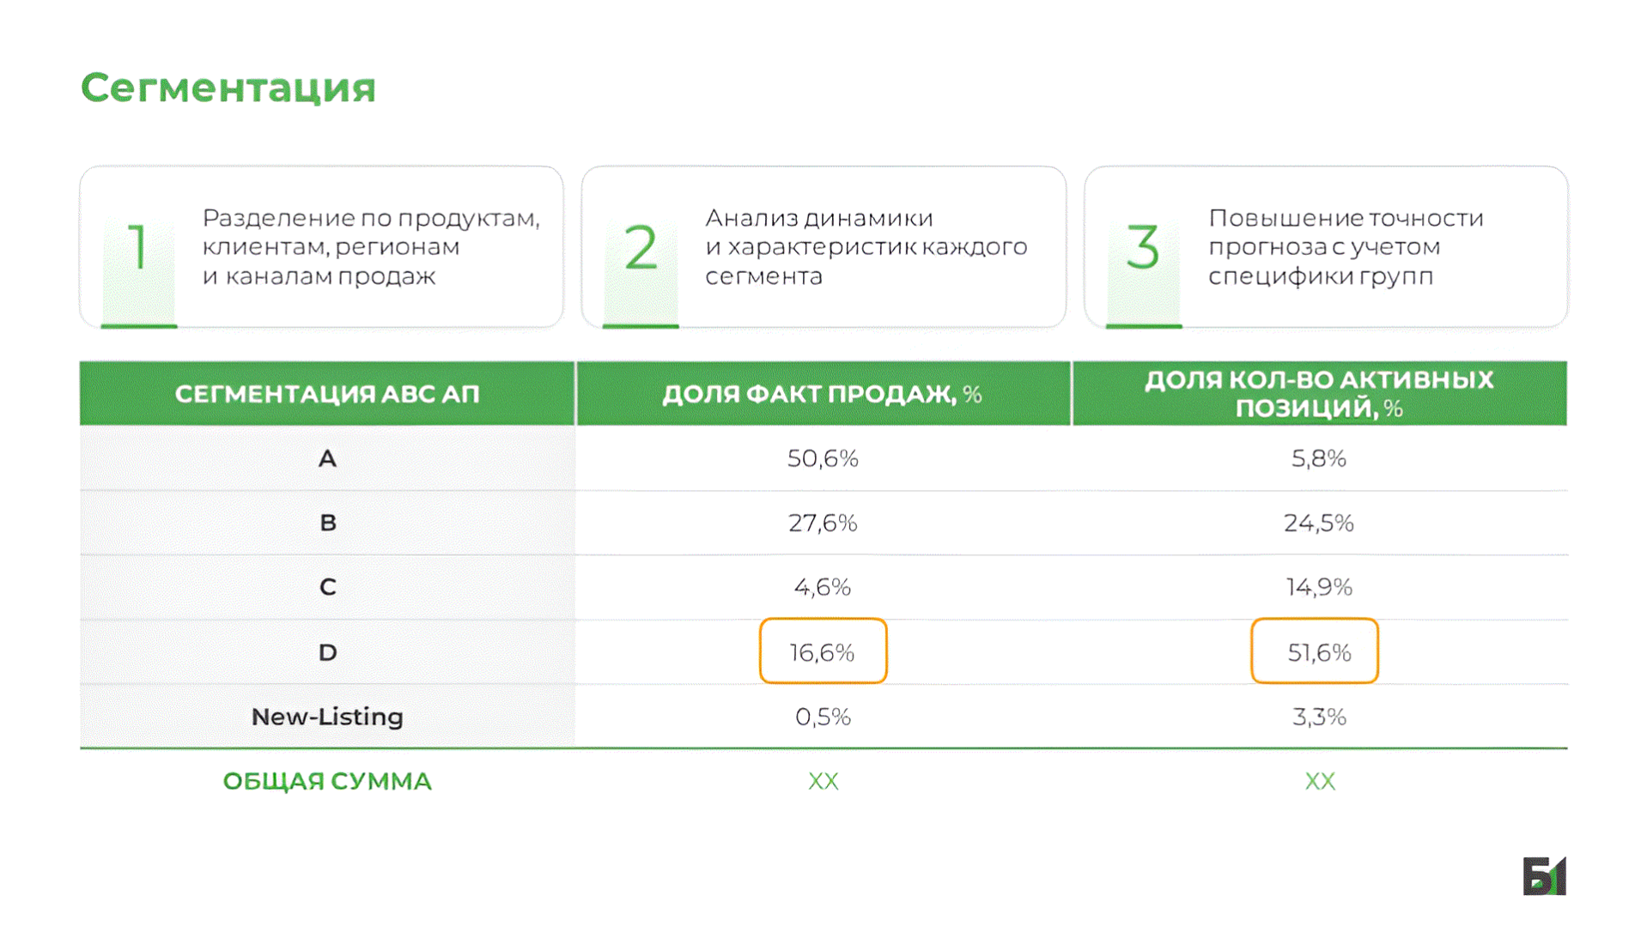This screenshot has height=926, width=1647.
Task: Click the green number 2 badge
Action: click(x=641, y=248)
